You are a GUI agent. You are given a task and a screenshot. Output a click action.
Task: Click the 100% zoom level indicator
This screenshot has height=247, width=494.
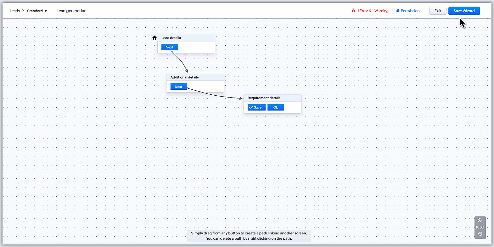480,227
